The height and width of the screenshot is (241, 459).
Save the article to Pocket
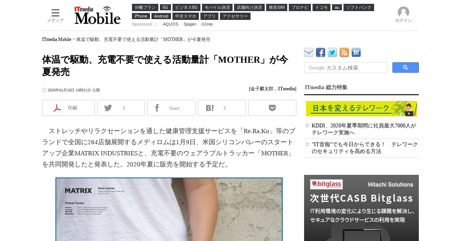pos(272,108)
